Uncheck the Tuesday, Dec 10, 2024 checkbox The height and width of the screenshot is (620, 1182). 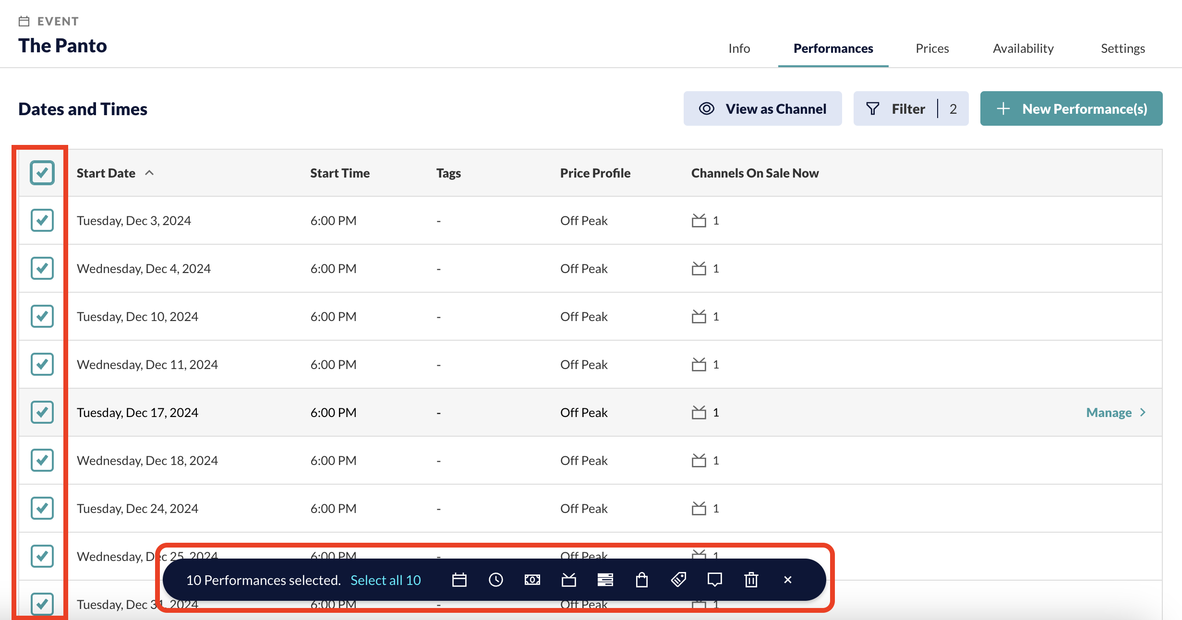(42, 316)
